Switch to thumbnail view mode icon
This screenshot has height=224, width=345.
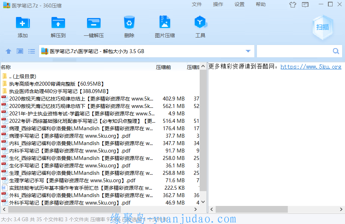click(x=20, y=51)
